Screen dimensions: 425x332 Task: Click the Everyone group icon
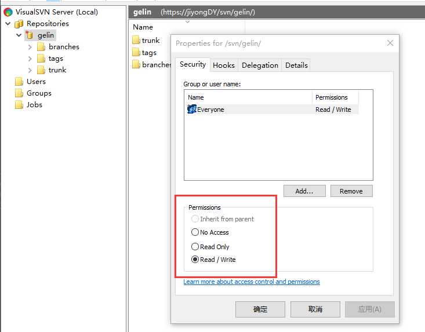192,109
